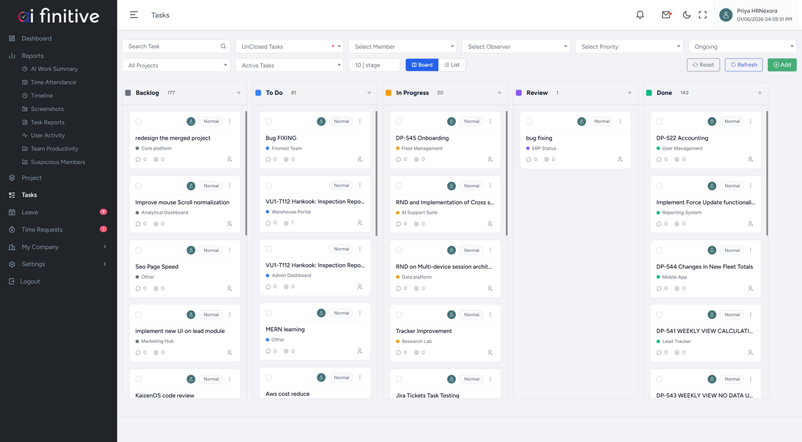Open the Ongoing status dropdown
This screenshot has height=442, width=802.
pyautogui.click(x=743, y=47)
